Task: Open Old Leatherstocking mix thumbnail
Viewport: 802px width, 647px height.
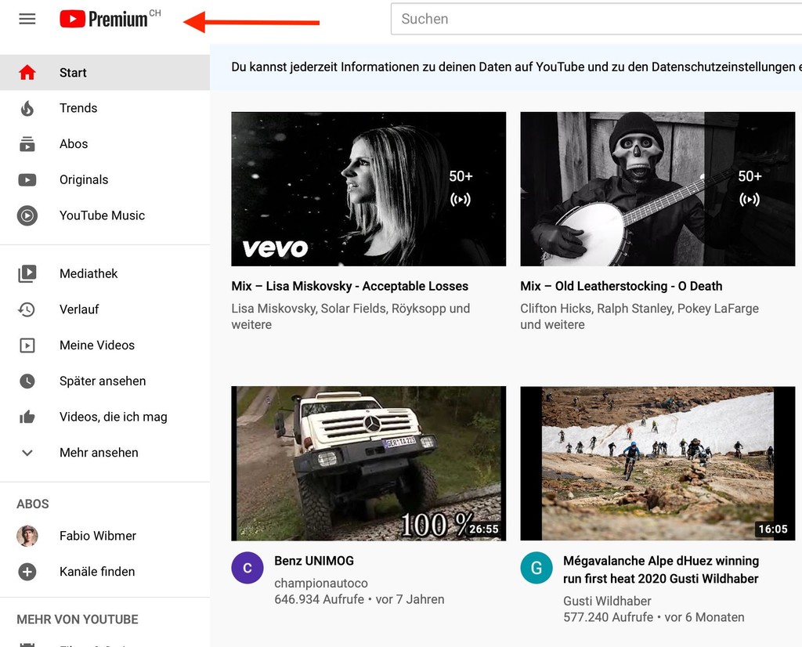Action: pyautogui.click(x=657, y=189)
